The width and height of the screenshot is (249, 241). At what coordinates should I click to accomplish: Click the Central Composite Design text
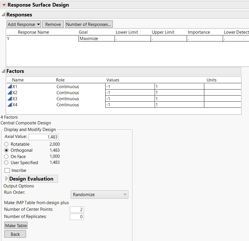point(26,123)
